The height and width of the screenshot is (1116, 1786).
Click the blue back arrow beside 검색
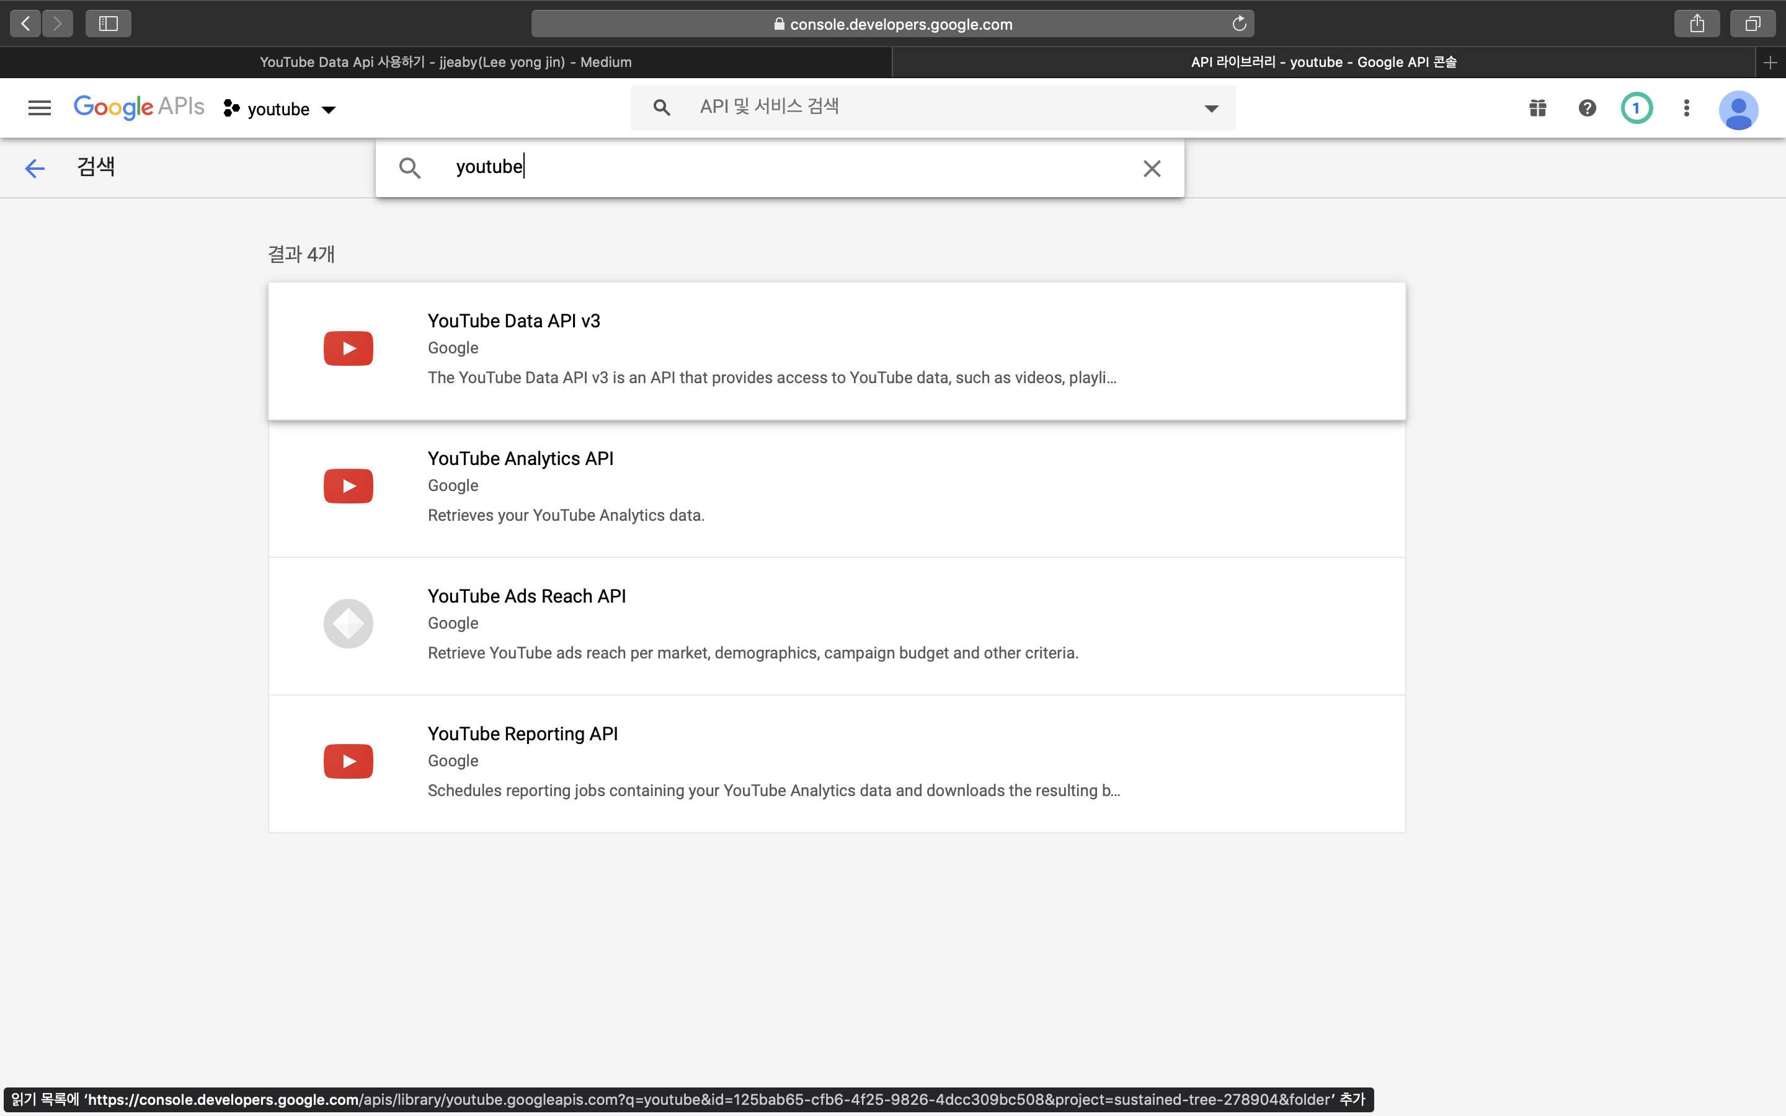point(35,168)
